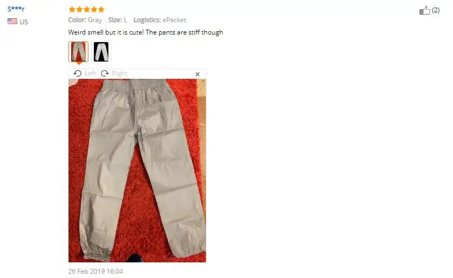Click the orange pointer under selected thumbnail

point(79,63)
